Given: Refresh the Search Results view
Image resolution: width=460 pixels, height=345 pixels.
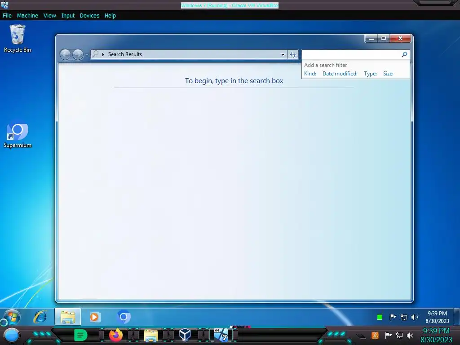Looking at the screenshot, I should pyautogui.click(x=293, y=54).
